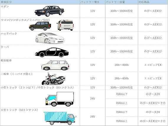
Task: Click the 大型トラック（10トンクラス）label
Action: tap(19, 110)
